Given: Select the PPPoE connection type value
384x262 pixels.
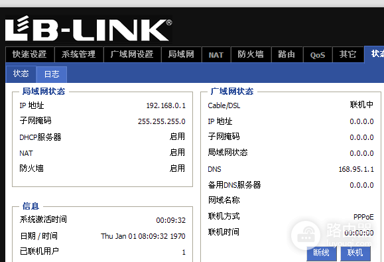Looking at the screenshot, I should coord(363,217).
